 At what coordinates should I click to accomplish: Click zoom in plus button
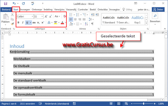(x=155, y=104)
